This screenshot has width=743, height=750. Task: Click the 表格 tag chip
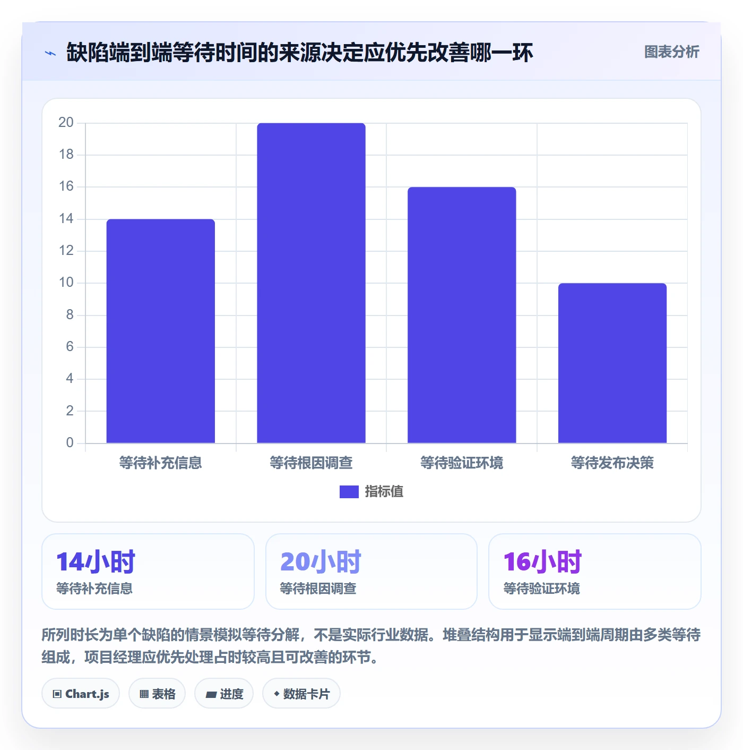tap(157, 694)
